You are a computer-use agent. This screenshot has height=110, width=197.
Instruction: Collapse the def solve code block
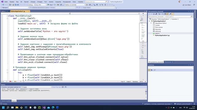pyautogui.click(x=7, y=70)
